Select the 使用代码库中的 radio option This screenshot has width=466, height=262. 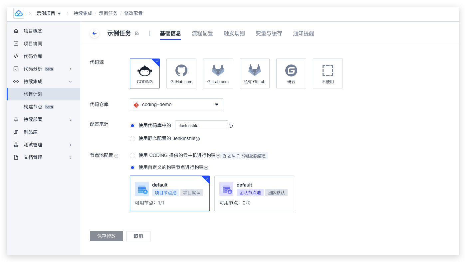(132, 126)
